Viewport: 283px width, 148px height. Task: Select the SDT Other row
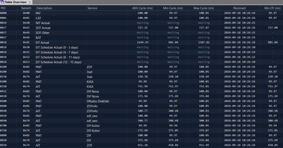(141, 33)
